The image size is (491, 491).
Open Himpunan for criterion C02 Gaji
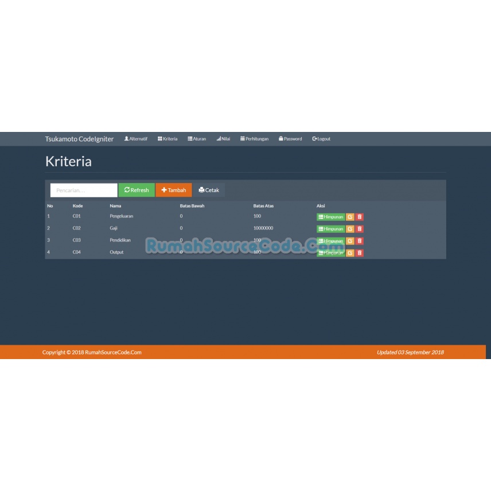click(330, 229)
